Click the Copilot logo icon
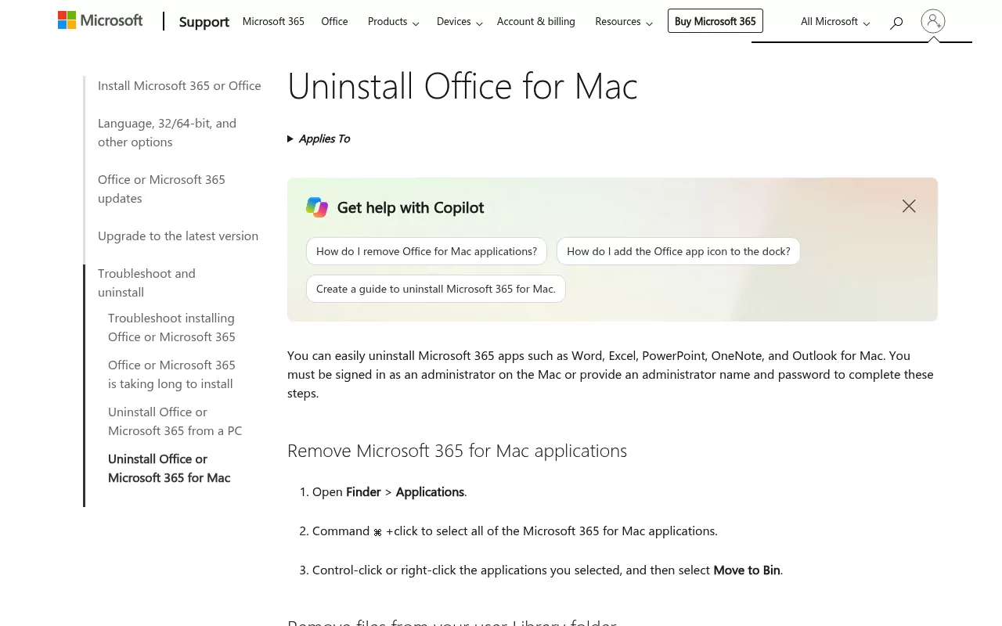The width and height of the screenshot is (1002, 626). (317, 207)
